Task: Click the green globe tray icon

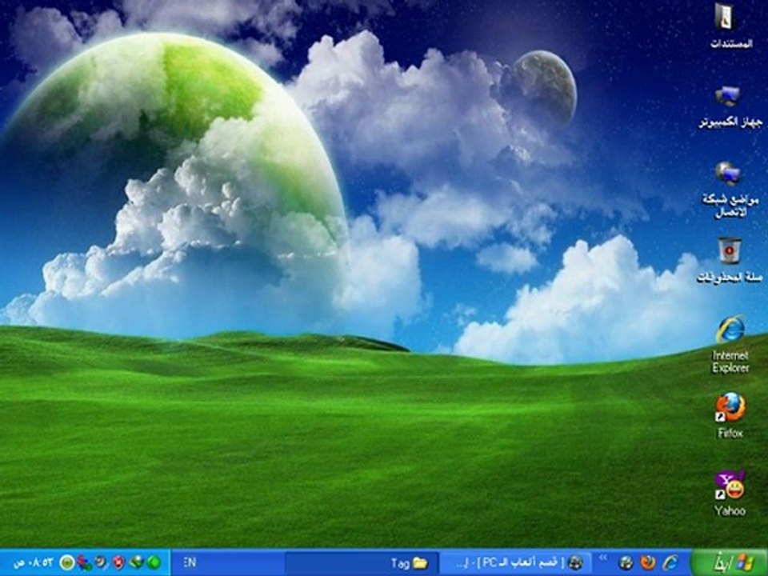Action: click(x=136, y=562)
